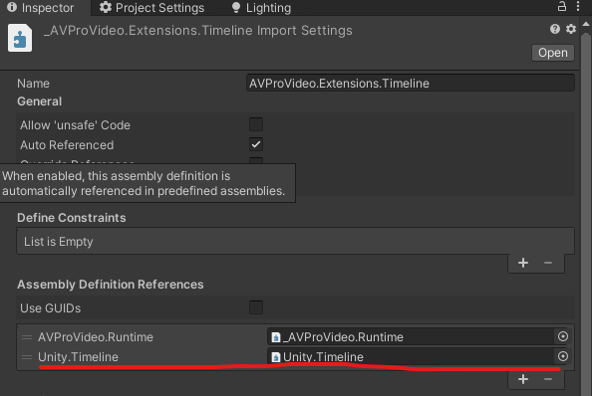
Task: Select the List is Empty row
Action: [296, 241]
